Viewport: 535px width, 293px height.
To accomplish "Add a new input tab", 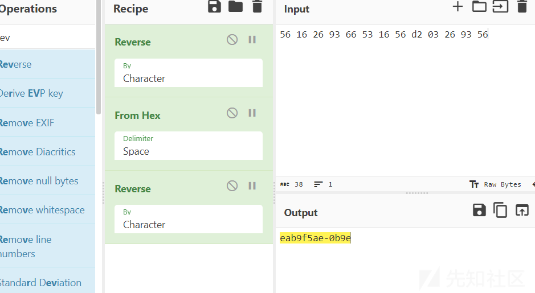I will (458, 6).
